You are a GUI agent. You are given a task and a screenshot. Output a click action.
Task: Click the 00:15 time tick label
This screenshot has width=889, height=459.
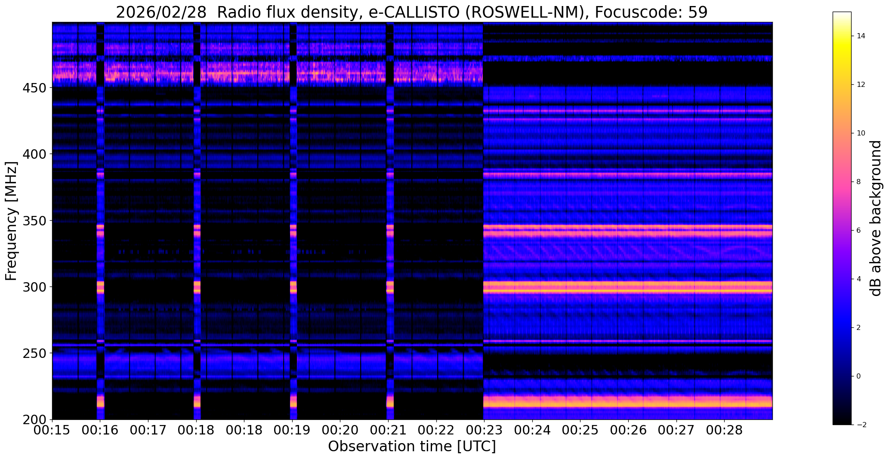click(52, 431)
